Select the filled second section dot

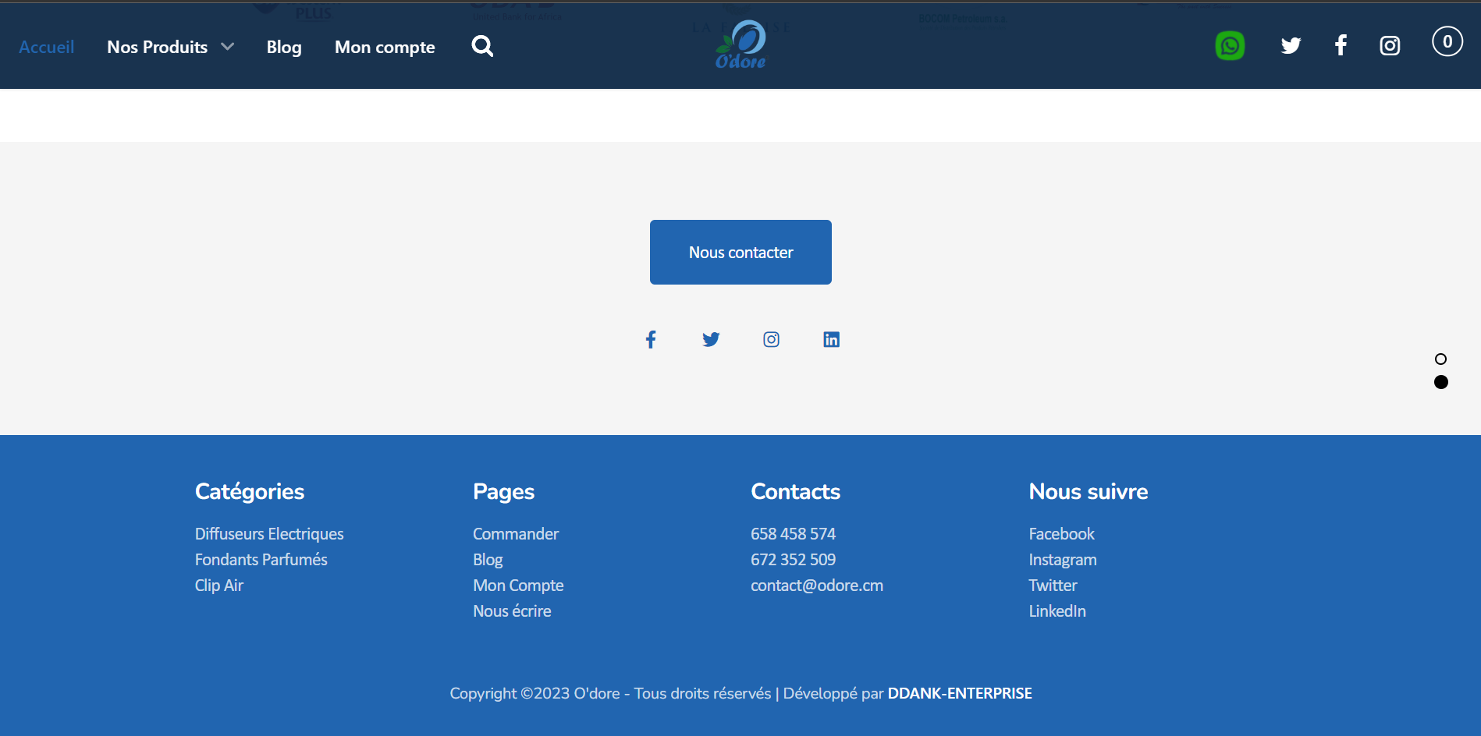(1440, 382)
